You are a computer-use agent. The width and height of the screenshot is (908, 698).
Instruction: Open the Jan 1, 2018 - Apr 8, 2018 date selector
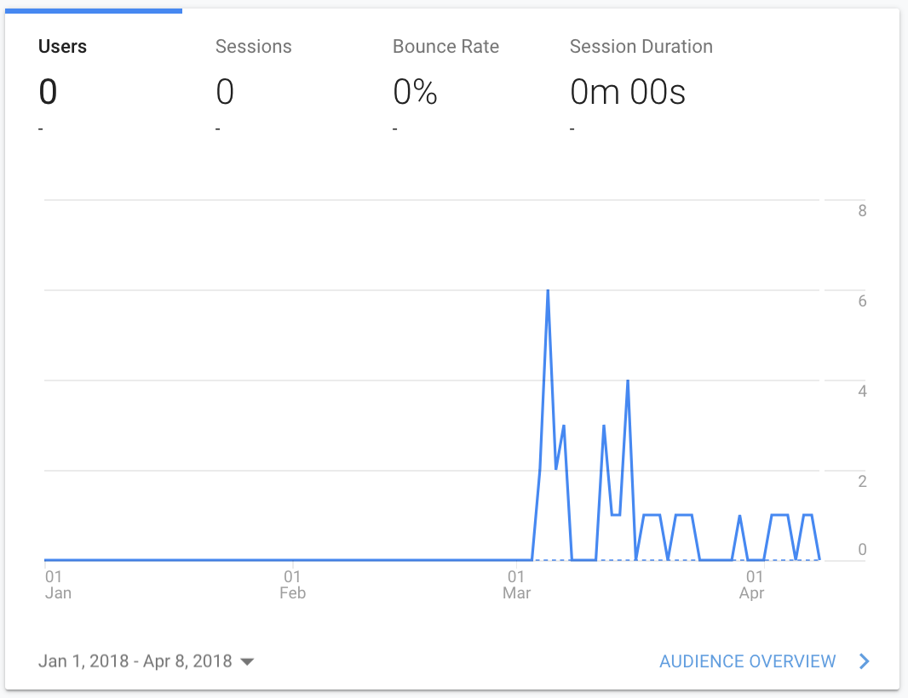click(x=146, y=661)
